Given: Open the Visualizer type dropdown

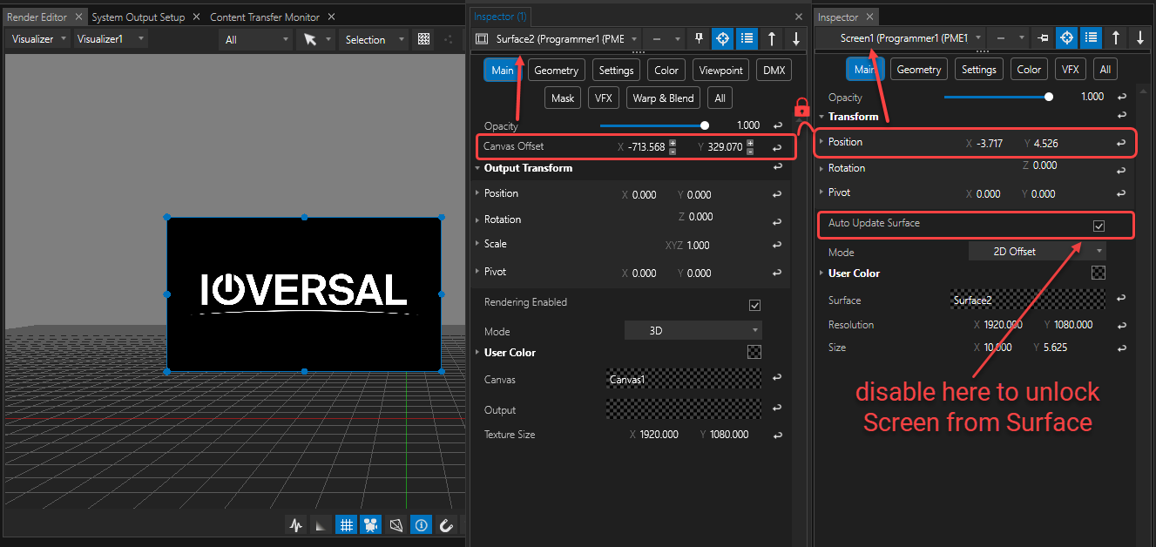Looking at the screenshot, I should click(x=38, y=39).
